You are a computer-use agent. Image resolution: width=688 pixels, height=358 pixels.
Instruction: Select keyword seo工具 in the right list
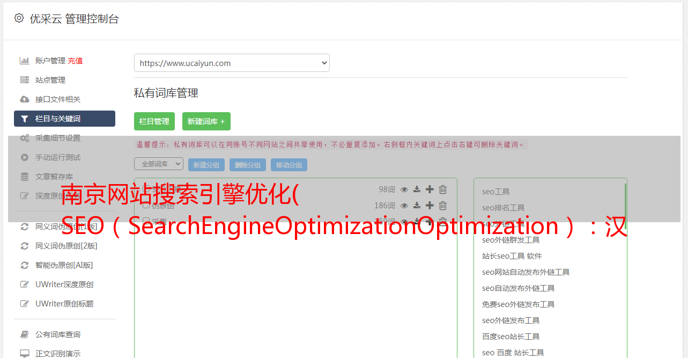pyautogui.click(x=496, y=192)
